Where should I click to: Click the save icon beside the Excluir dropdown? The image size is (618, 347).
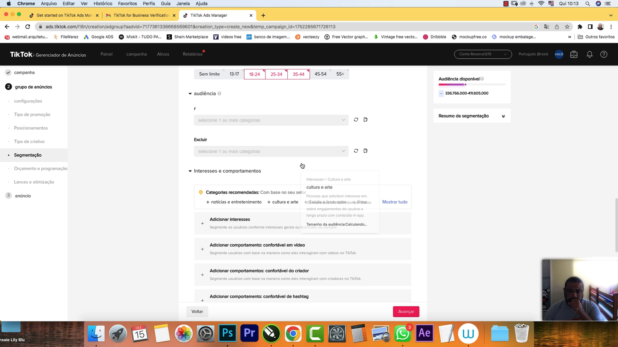365,151
